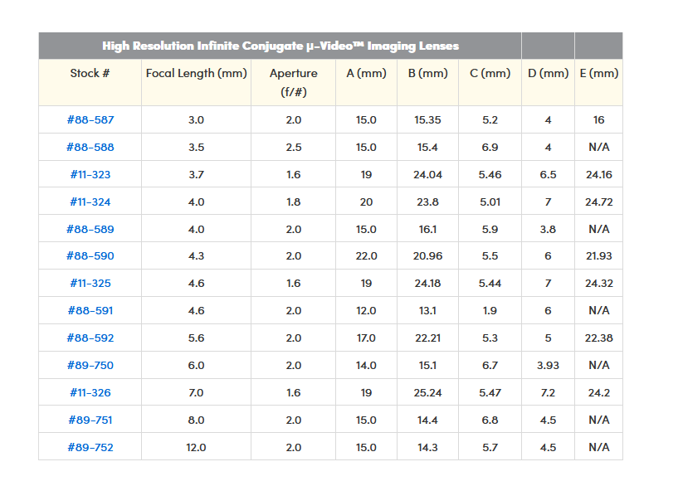The width and height of the screenshot is (683, 486).
Task: Click the Focal Length (mm) column header
Action: coord(197,73)
